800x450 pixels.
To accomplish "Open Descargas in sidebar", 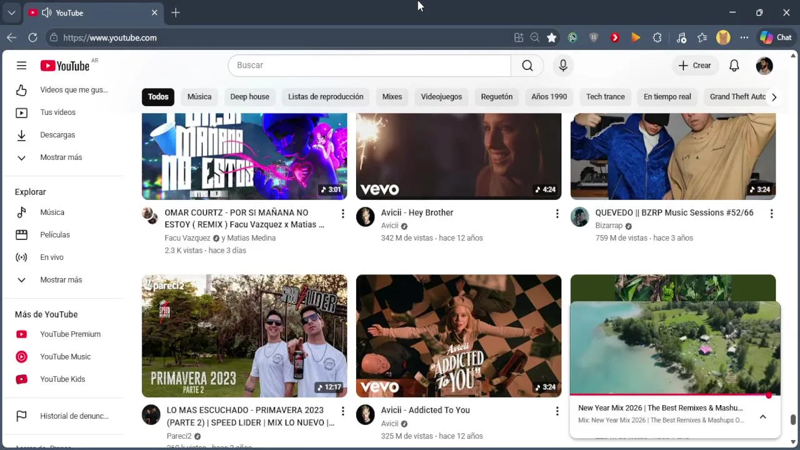I will click(x=63, y=135).
